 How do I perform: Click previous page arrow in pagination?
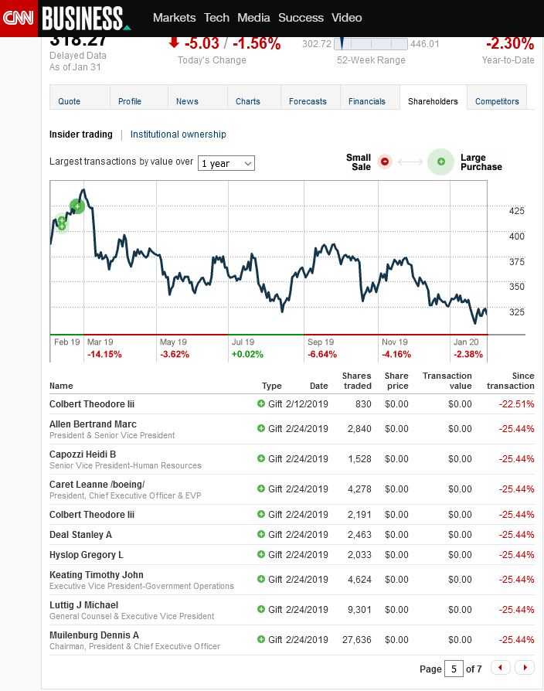[501, 668]
